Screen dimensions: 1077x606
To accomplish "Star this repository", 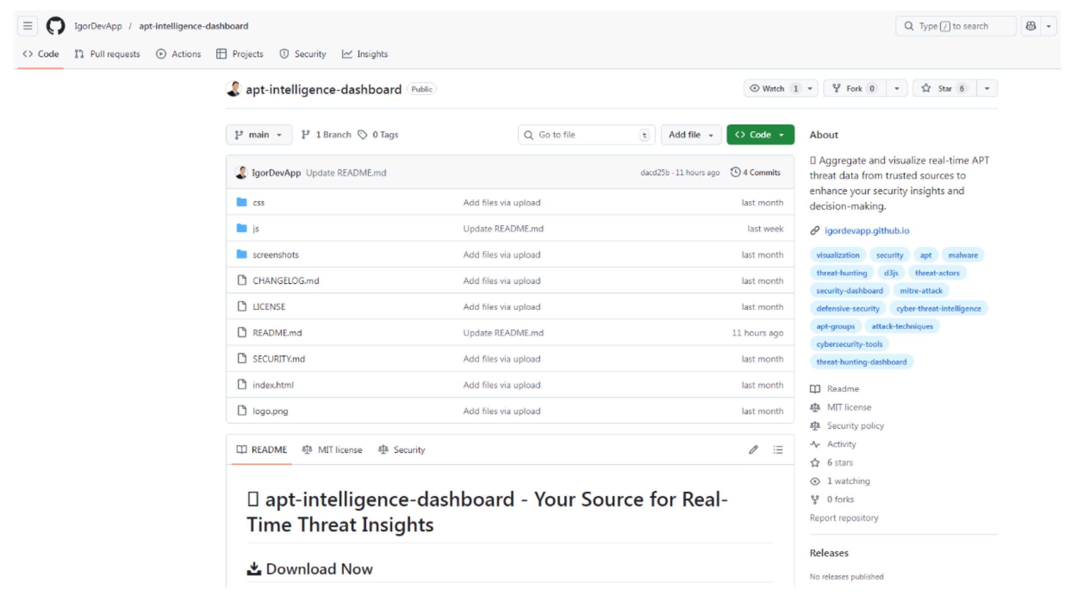I will [945, 89].
